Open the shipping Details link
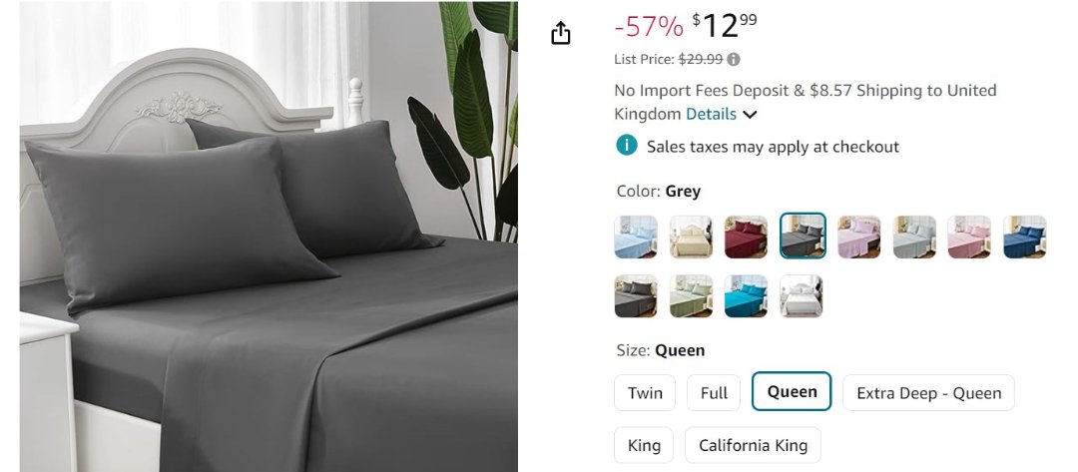Viewport: 1078px width, 472px height. [711, 114]
